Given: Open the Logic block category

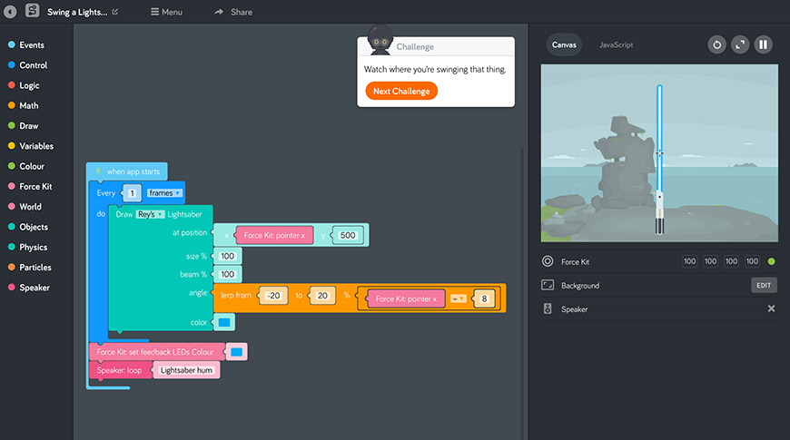Looking at the screenshot, I should coord(24,85).
